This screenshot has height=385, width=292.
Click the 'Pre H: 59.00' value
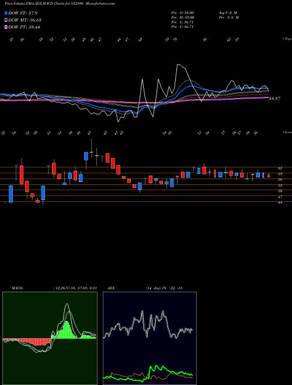[x=183, y=17]
